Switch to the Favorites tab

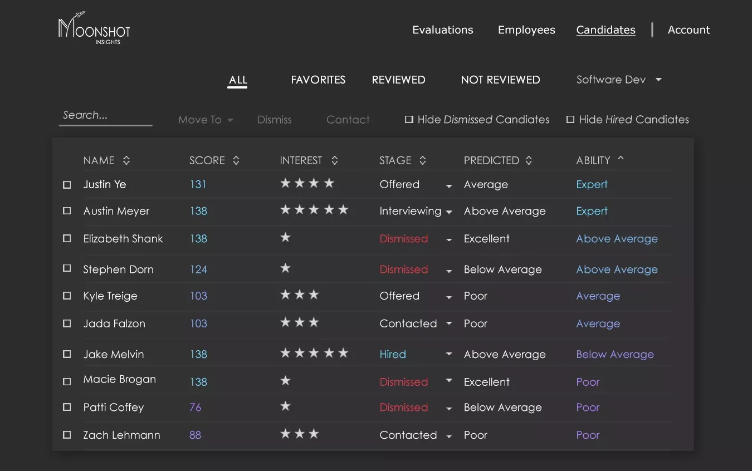click(x=318, y=80)
